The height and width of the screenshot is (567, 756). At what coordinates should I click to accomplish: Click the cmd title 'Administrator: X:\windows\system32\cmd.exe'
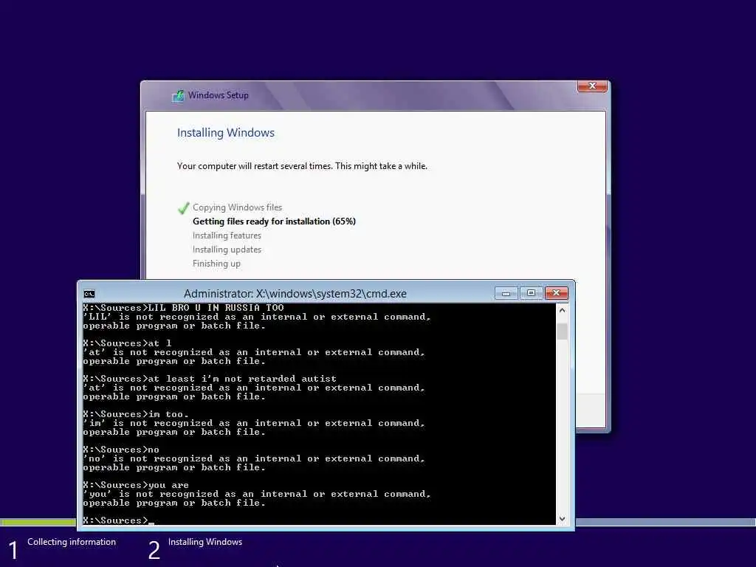coord(295,294)
